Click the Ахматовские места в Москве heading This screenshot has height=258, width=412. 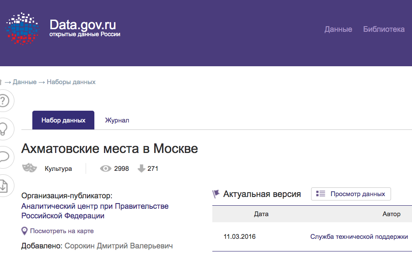[110, 149]
